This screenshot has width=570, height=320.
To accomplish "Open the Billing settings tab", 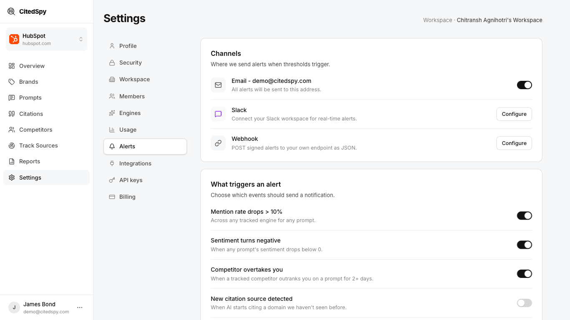I will (x=145, y=197).
